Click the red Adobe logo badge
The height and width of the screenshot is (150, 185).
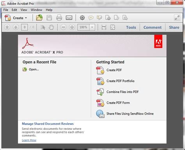point(158,41)
